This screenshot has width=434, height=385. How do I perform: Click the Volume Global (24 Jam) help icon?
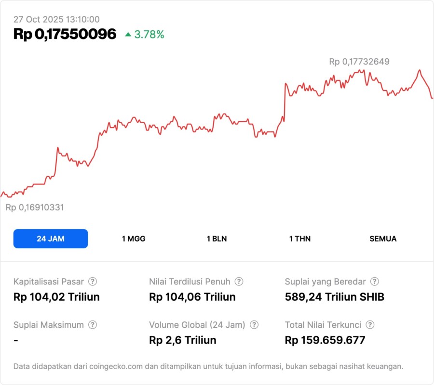point(254,325)
